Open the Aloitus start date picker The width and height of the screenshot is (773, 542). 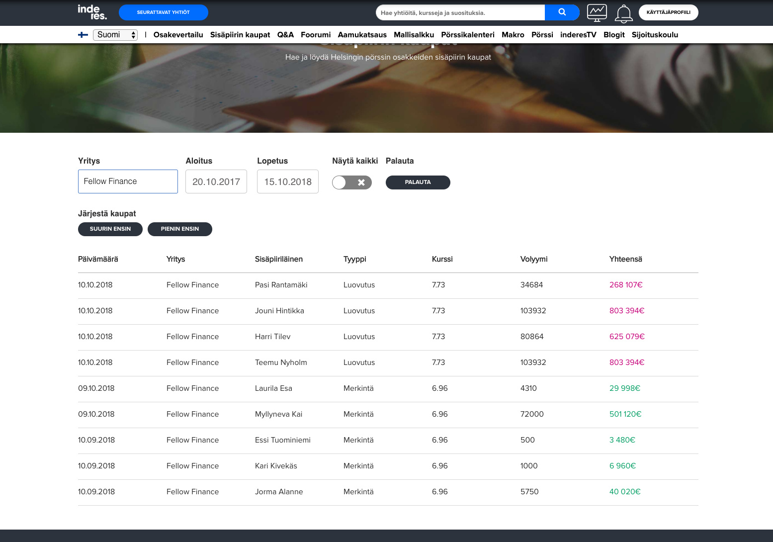pyautogui.click(x=216, y=181)
